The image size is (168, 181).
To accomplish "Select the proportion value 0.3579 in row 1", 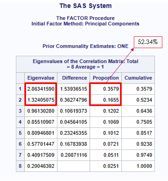I will point(111,89).
